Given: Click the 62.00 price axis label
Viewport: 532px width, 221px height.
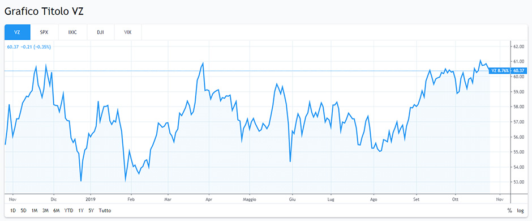Looking at the screenshot, I should (520, 46).
